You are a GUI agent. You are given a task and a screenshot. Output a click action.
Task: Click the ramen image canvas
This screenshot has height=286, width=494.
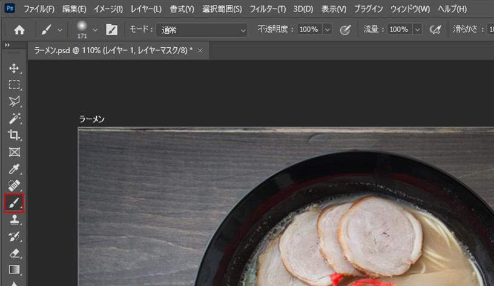(286, 207)
